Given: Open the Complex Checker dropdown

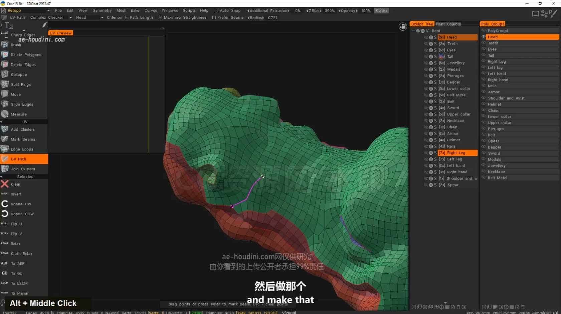Looking at the screenshot, I should 51,17.
